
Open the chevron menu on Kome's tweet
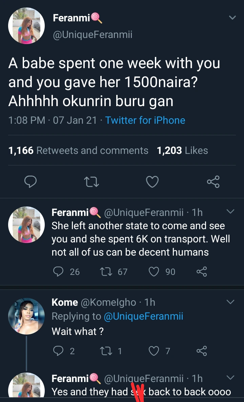[230, 302]
